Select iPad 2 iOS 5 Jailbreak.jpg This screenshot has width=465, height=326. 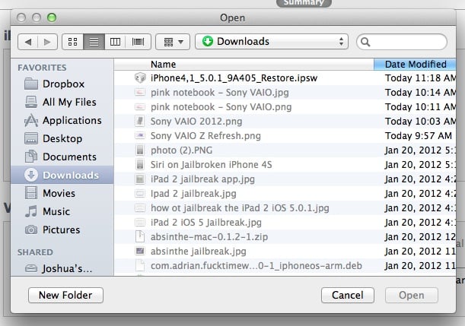click(285, 223)
